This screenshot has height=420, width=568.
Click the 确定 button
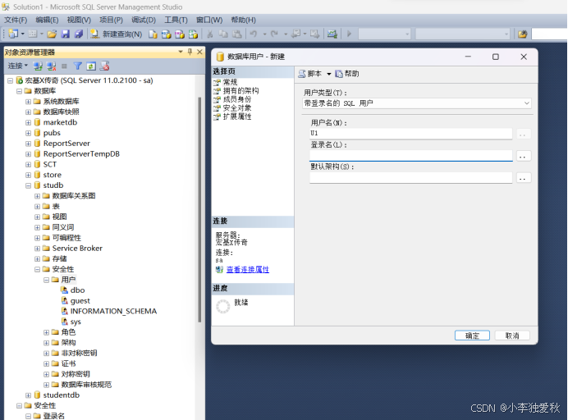click(472, 336)
